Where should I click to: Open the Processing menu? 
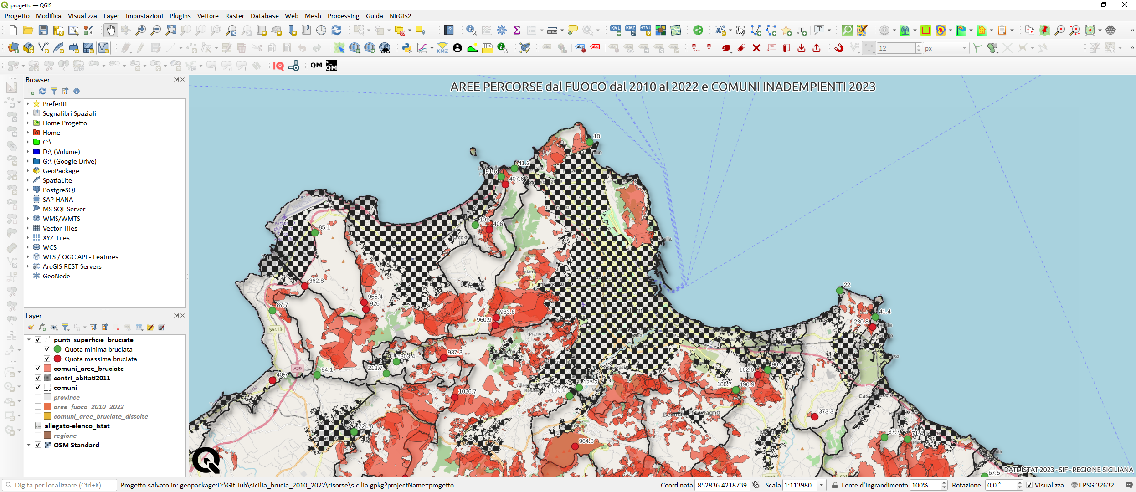(x=343, y=16)
